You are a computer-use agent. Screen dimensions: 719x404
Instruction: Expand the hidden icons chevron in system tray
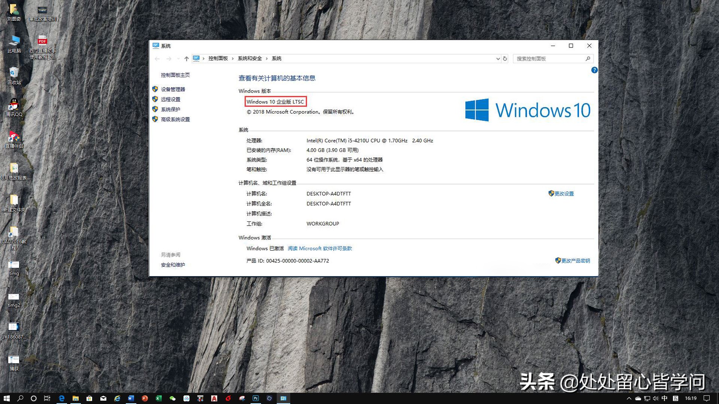629,398
